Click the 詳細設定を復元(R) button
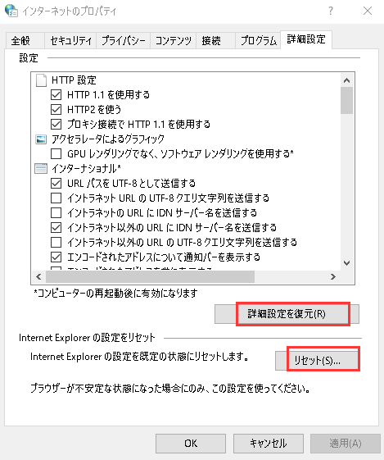 (x=287, y=314)
